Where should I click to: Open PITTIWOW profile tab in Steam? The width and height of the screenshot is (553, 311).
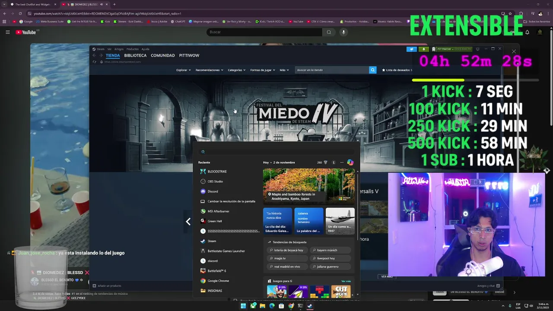(189, 55)
